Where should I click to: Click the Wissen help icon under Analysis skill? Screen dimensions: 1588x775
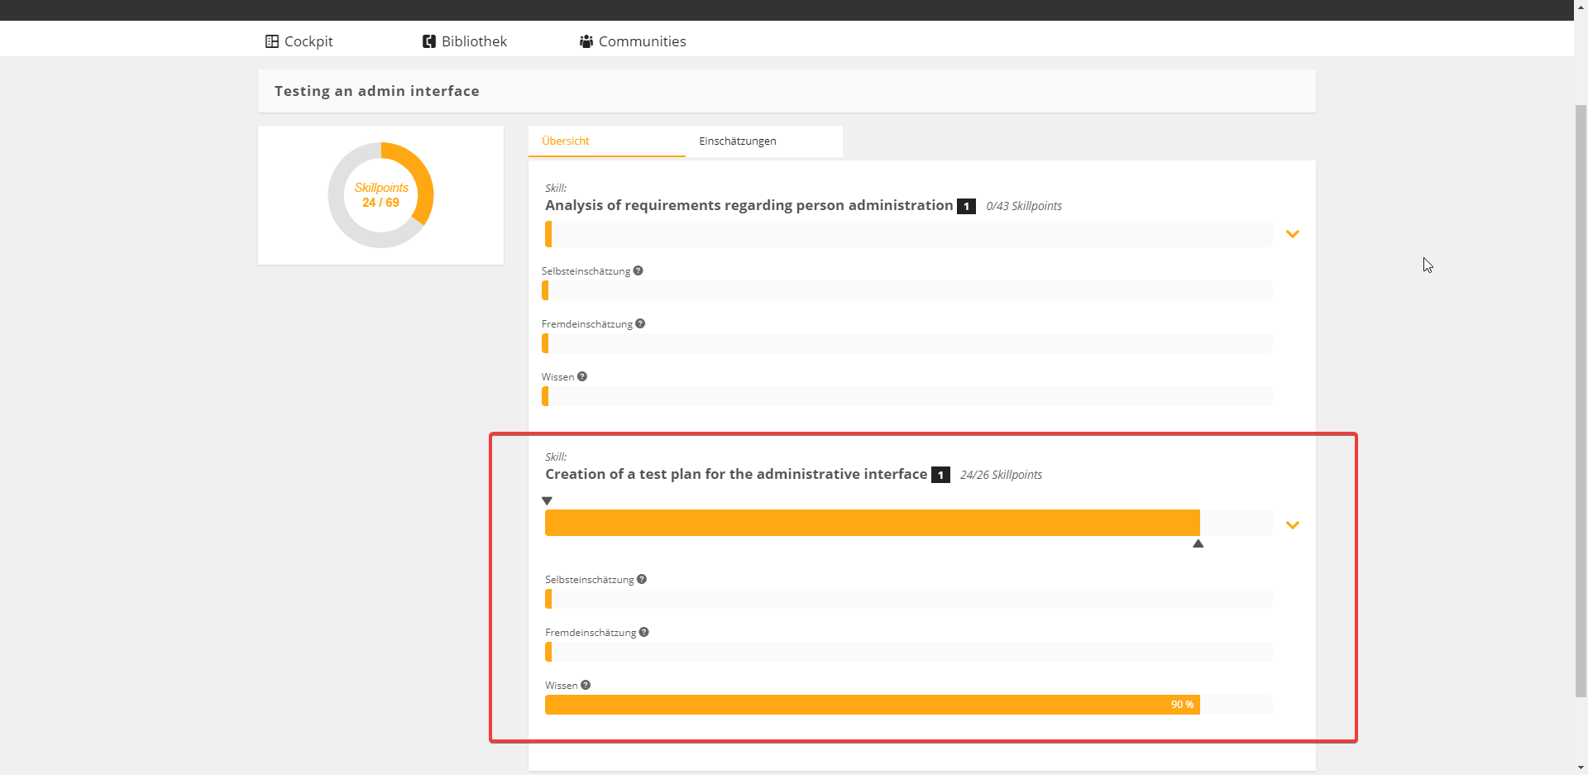click(x=582, y=376)
